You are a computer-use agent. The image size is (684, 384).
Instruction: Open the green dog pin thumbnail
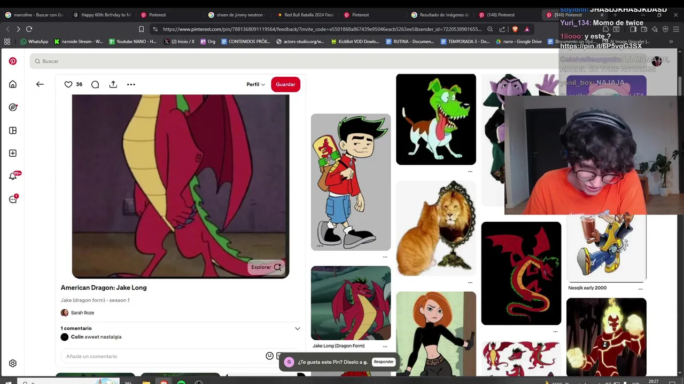436,119
